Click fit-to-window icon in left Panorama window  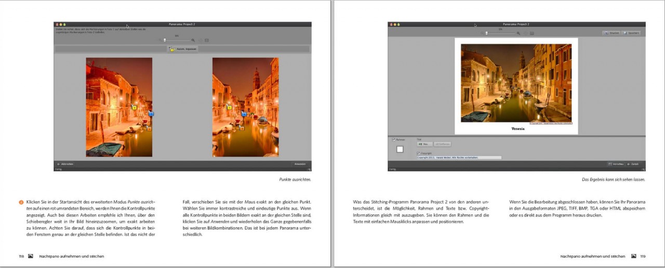coord(207,40)
